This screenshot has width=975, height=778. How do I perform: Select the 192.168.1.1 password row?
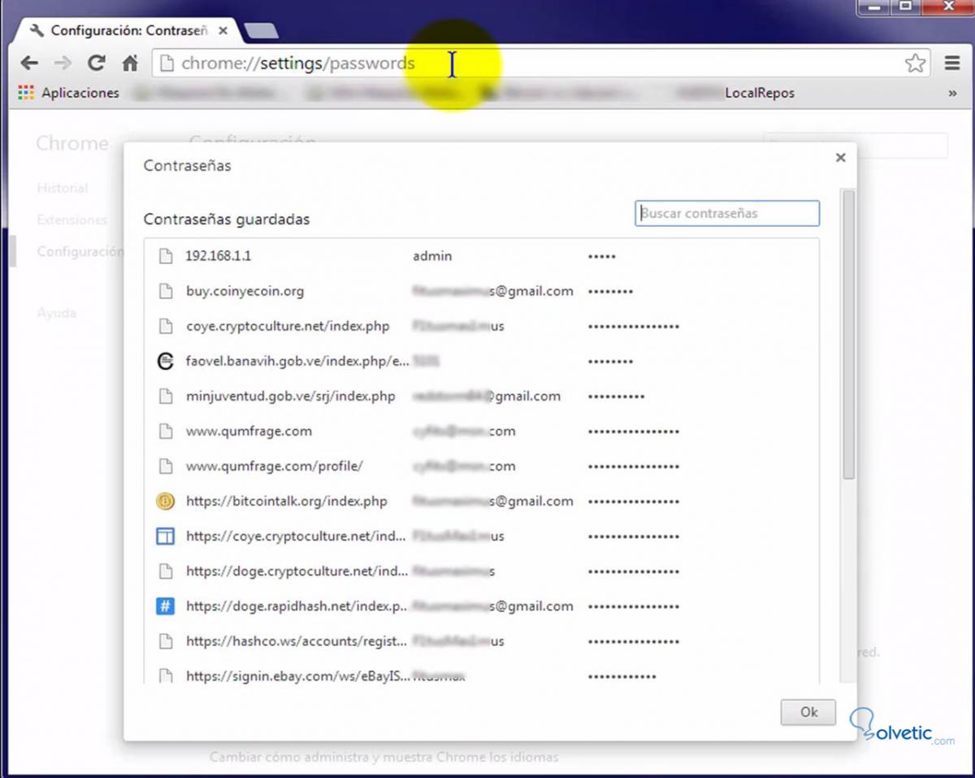[x=482, y=256]
